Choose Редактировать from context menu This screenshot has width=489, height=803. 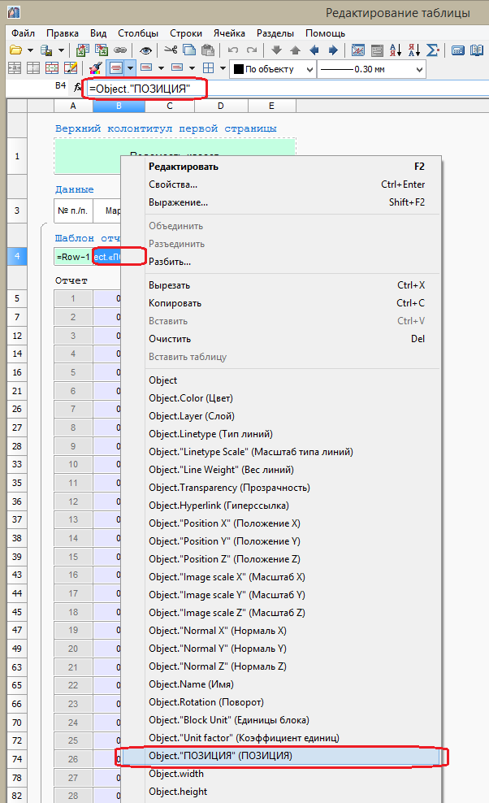tap(281, 167)
